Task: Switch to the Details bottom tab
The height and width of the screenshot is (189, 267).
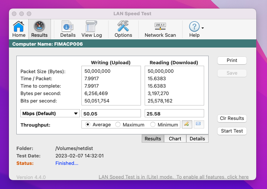Action: [x=197, y=139]
